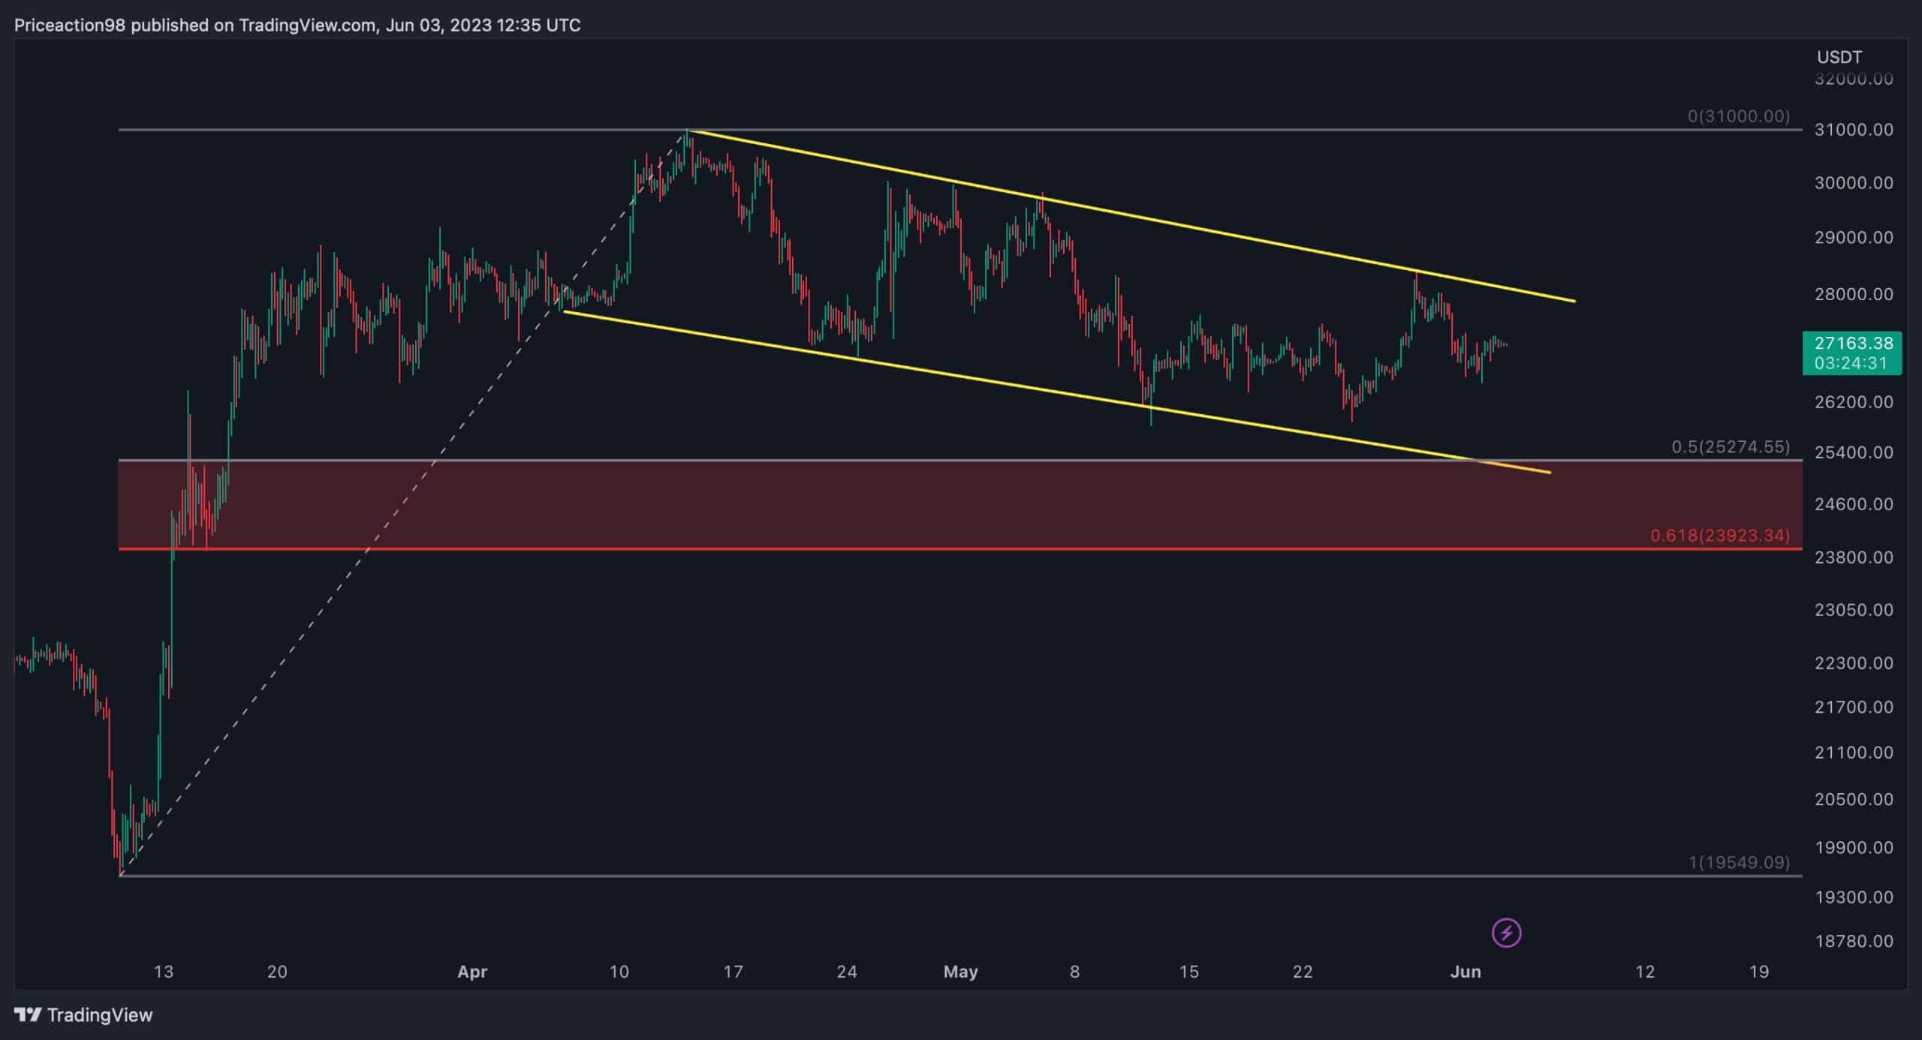Click the 30000.00 price axis tick

click(1853, 183)
